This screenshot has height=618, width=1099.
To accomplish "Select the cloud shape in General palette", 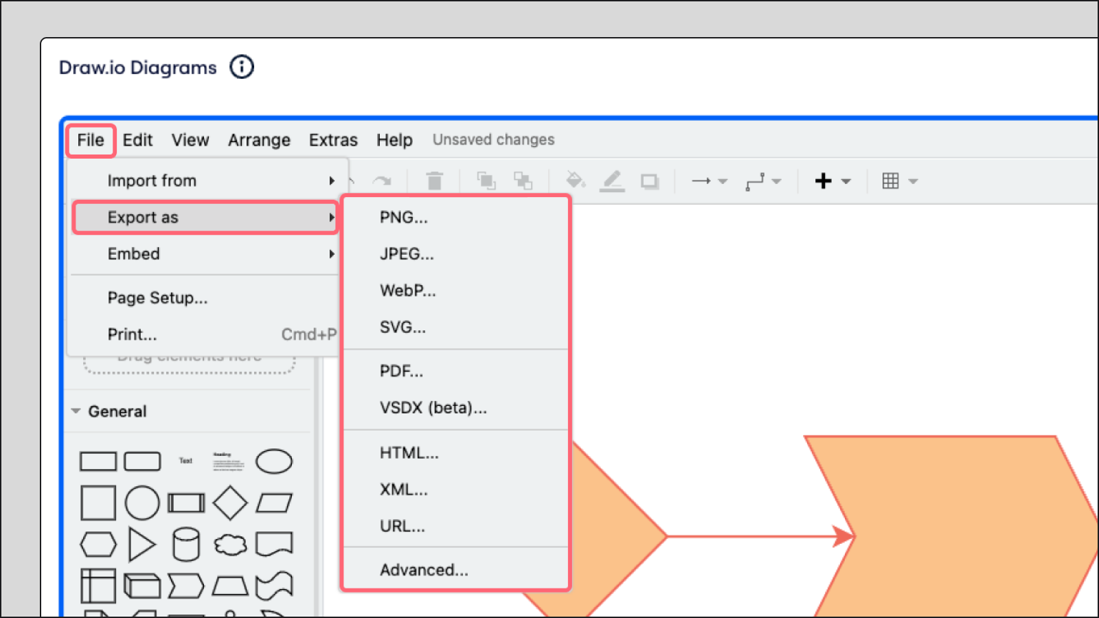I will point(230,545).
